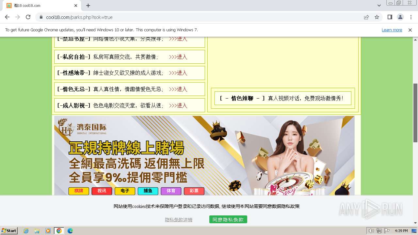Open 隐私条款详情 privacy details

coord(179,220)
